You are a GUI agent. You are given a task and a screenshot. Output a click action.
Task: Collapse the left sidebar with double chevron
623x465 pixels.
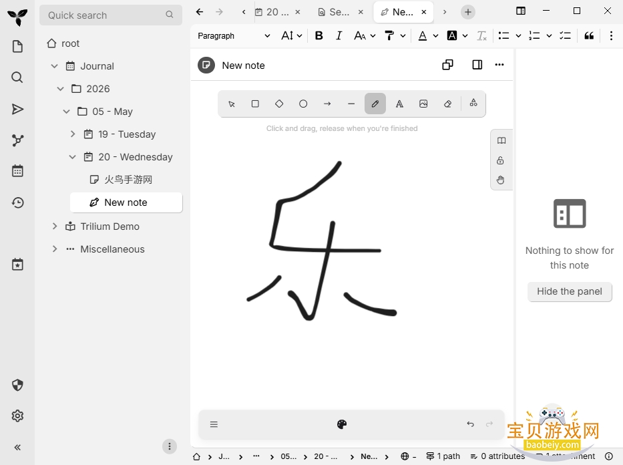point(17,448)
